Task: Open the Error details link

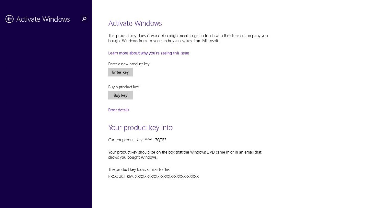Action: (x=119, y=110)
